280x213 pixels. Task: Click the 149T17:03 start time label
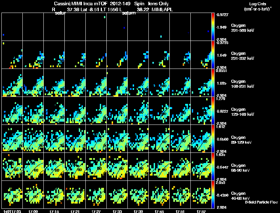click(x=12, y=212)
